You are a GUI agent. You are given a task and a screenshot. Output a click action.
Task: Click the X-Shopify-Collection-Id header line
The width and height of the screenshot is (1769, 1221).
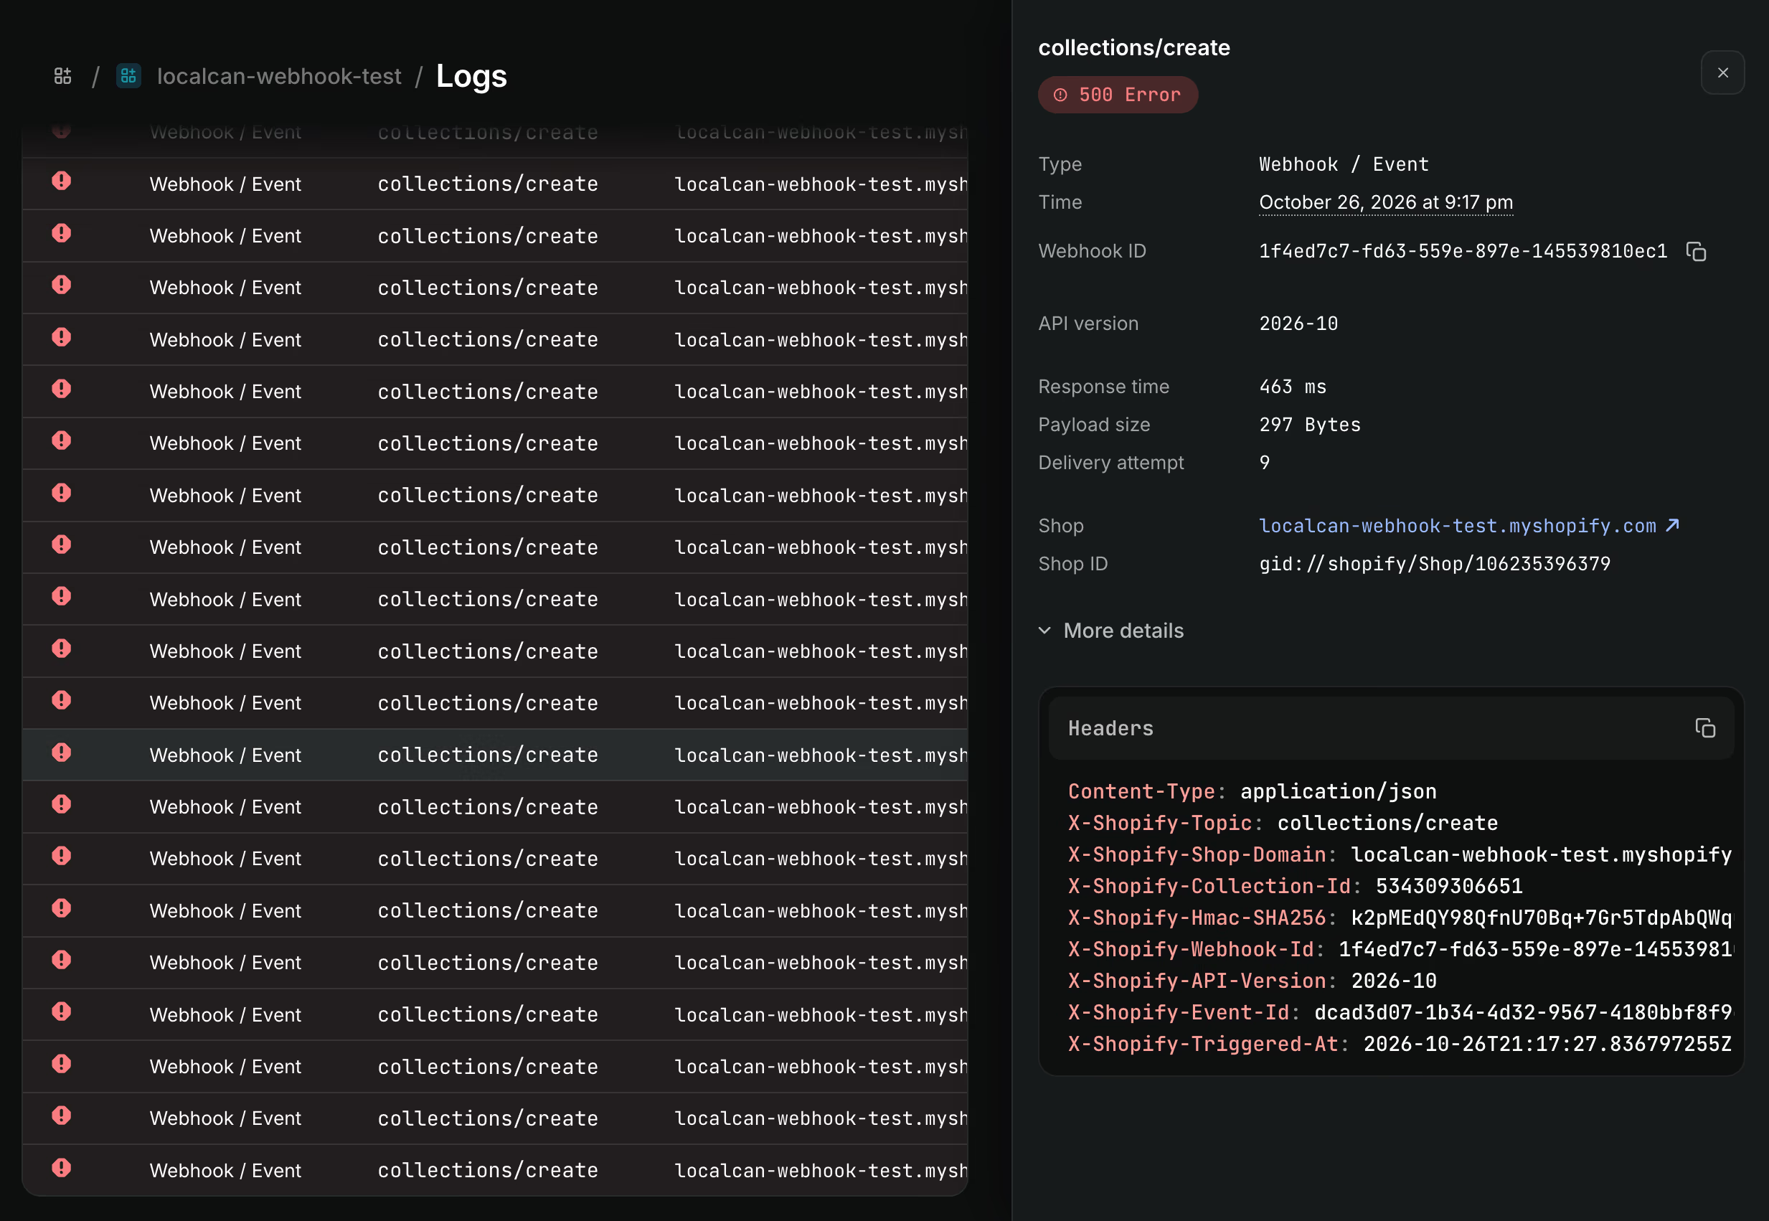(x=1295, y=886)
